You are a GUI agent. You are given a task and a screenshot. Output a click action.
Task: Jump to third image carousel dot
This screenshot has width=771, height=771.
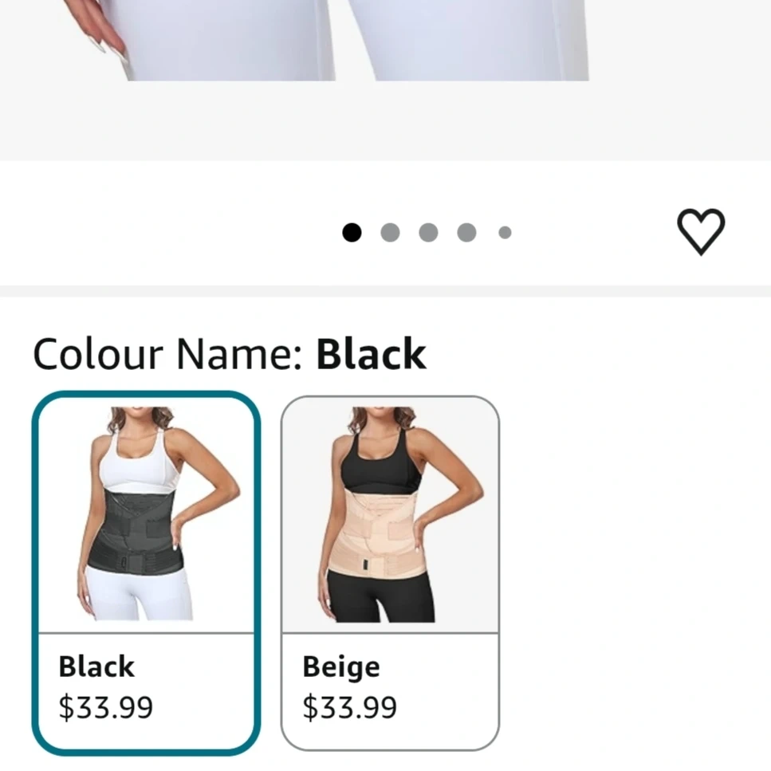[428, 232]
